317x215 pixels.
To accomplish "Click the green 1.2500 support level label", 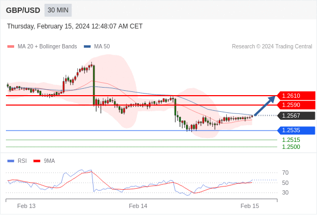I will point(291,147).
